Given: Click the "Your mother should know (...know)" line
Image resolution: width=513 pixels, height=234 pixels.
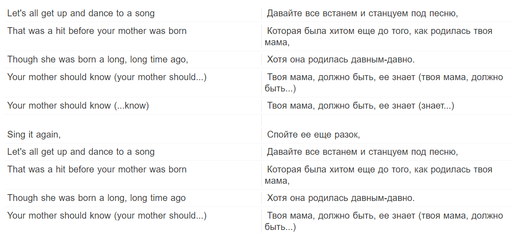Looking at the screenshot, I should (x=78, y=105).
